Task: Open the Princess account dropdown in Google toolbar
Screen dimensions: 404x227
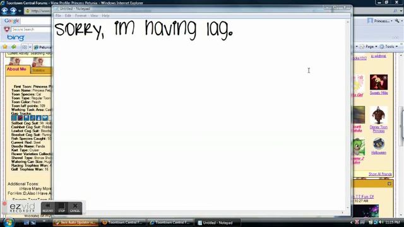Action: (x=380, y=21)
